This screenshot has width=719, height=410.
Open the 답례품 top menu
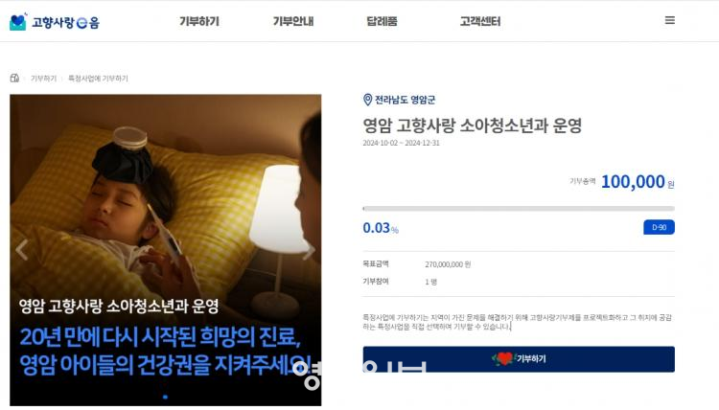(x=382, y=21)
